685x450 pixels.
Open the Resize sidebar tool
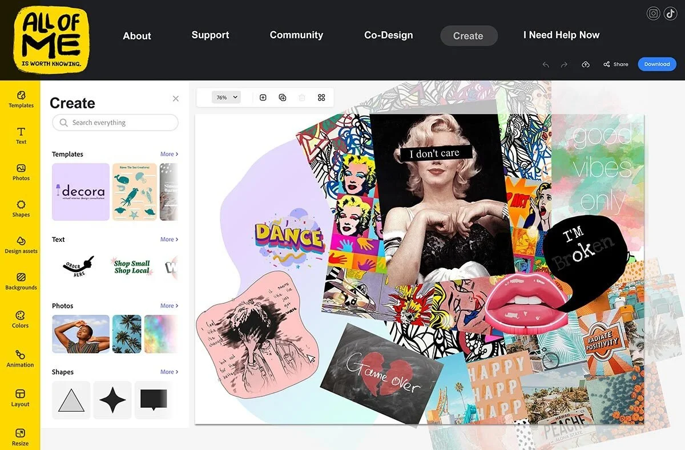[x=21, y=437]
